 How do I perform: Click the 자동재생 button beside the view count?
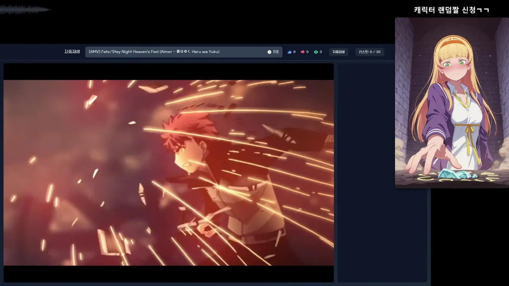pos(338,52)
